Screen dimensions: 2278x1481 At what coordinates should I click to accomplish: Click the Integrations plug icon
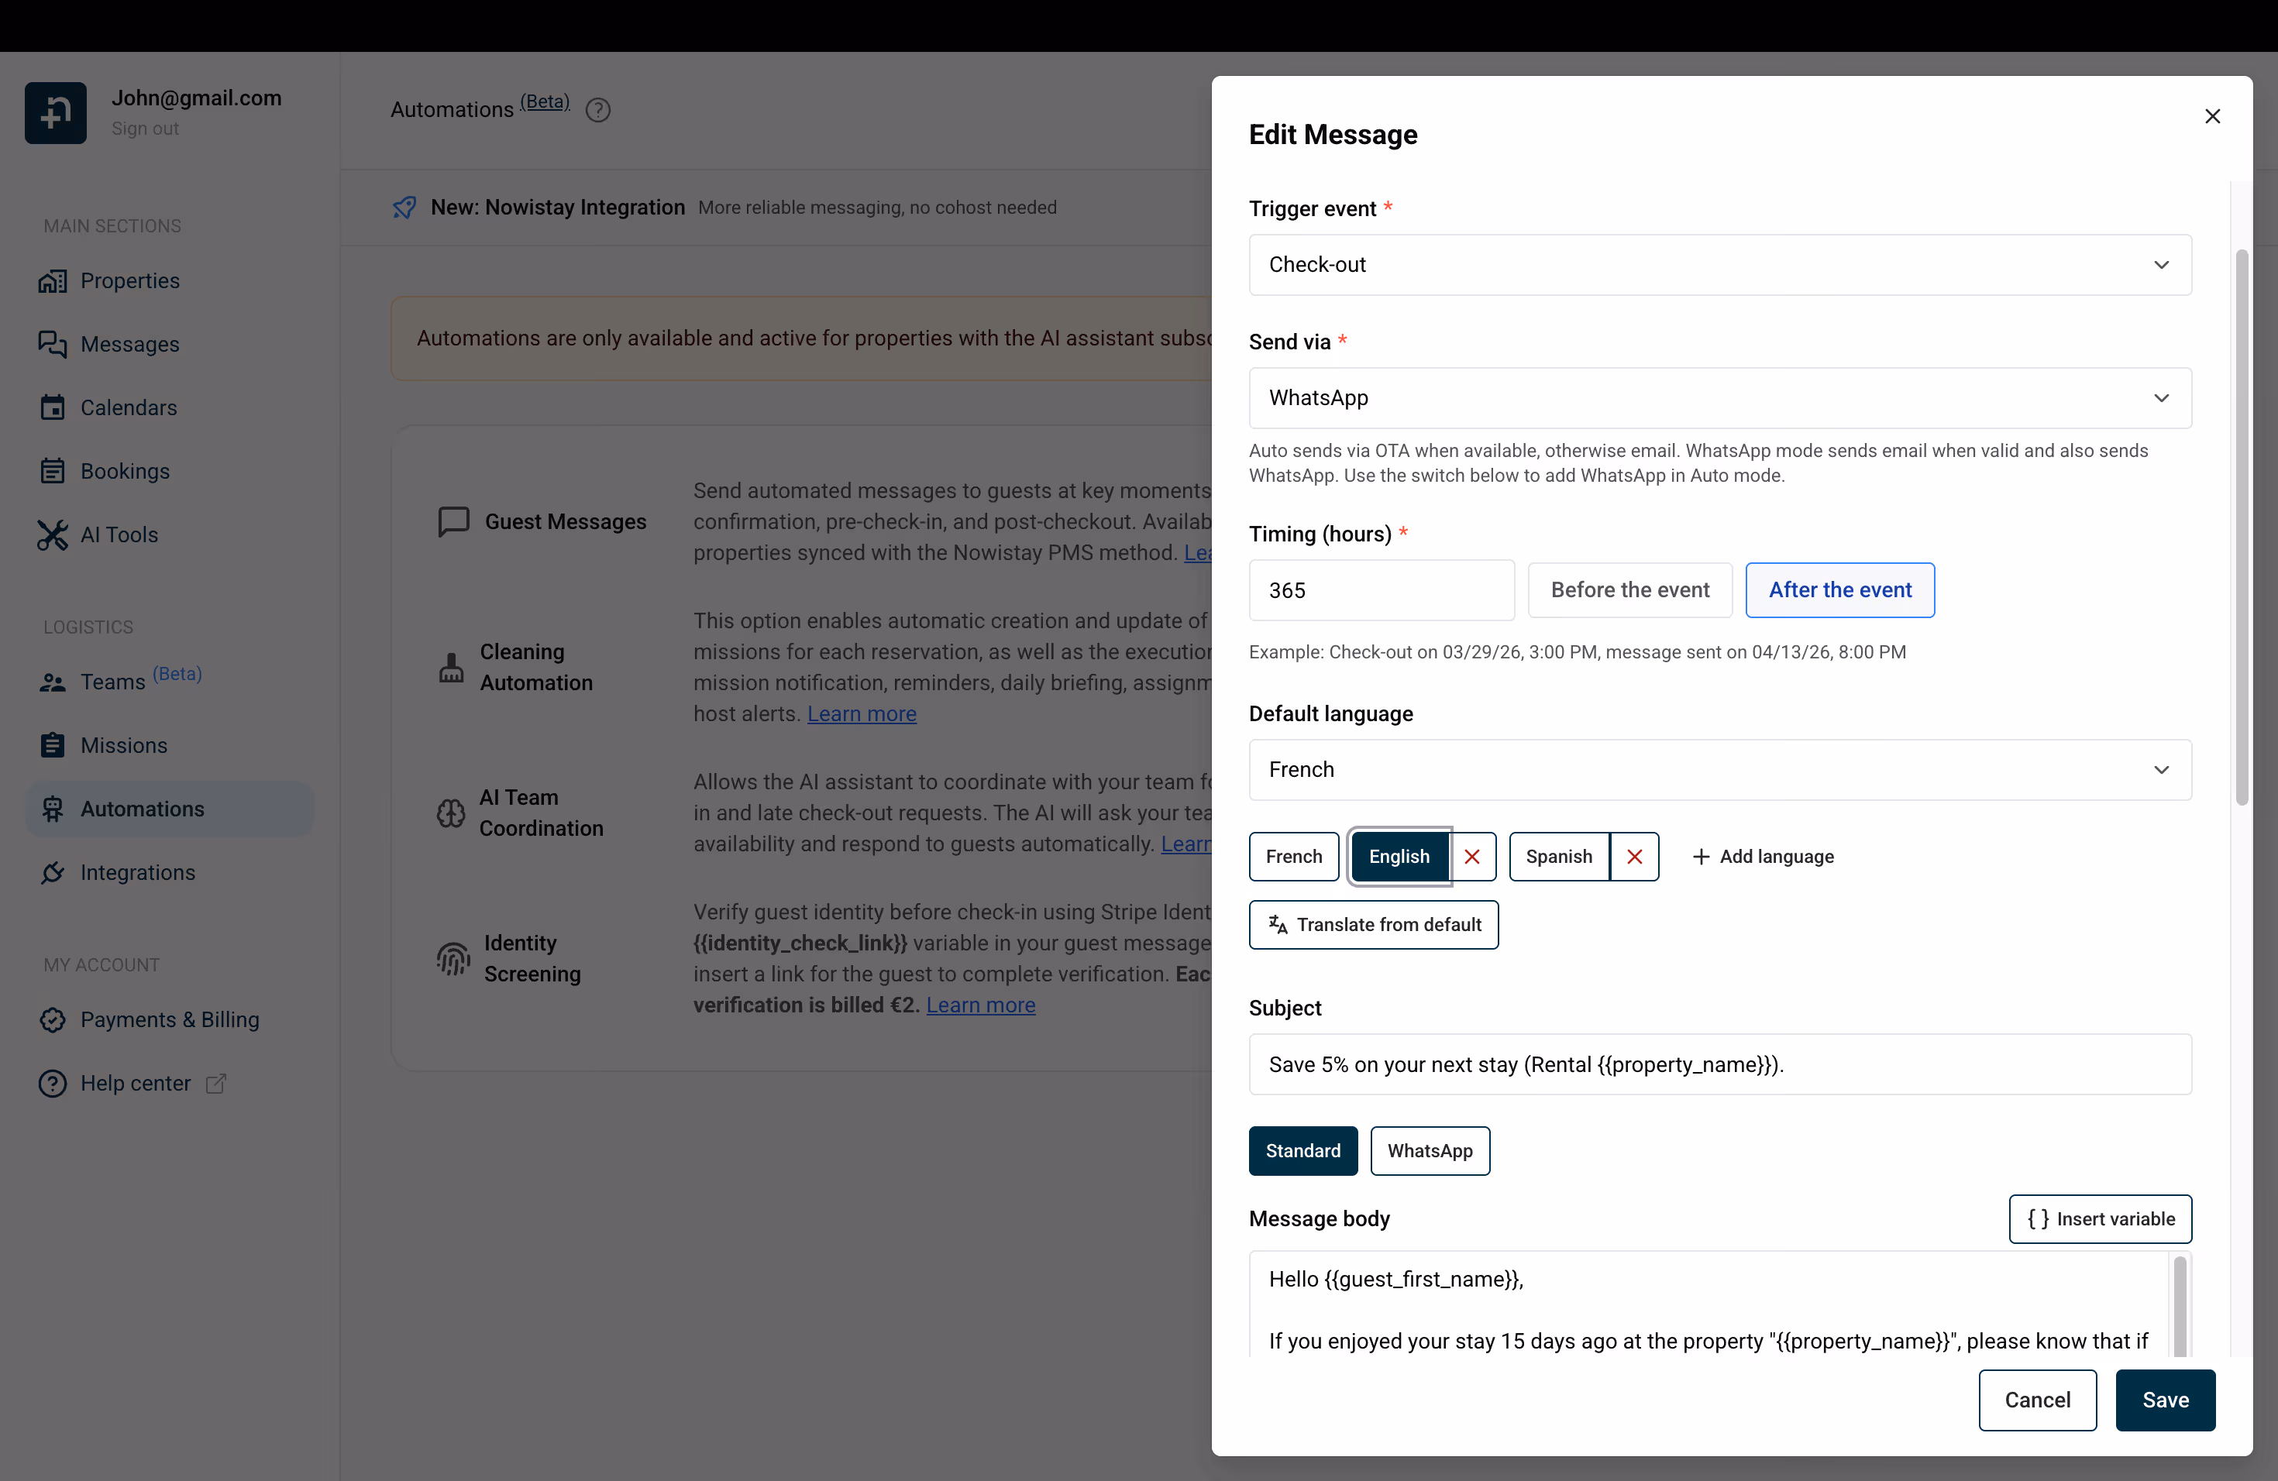[53, 872]
